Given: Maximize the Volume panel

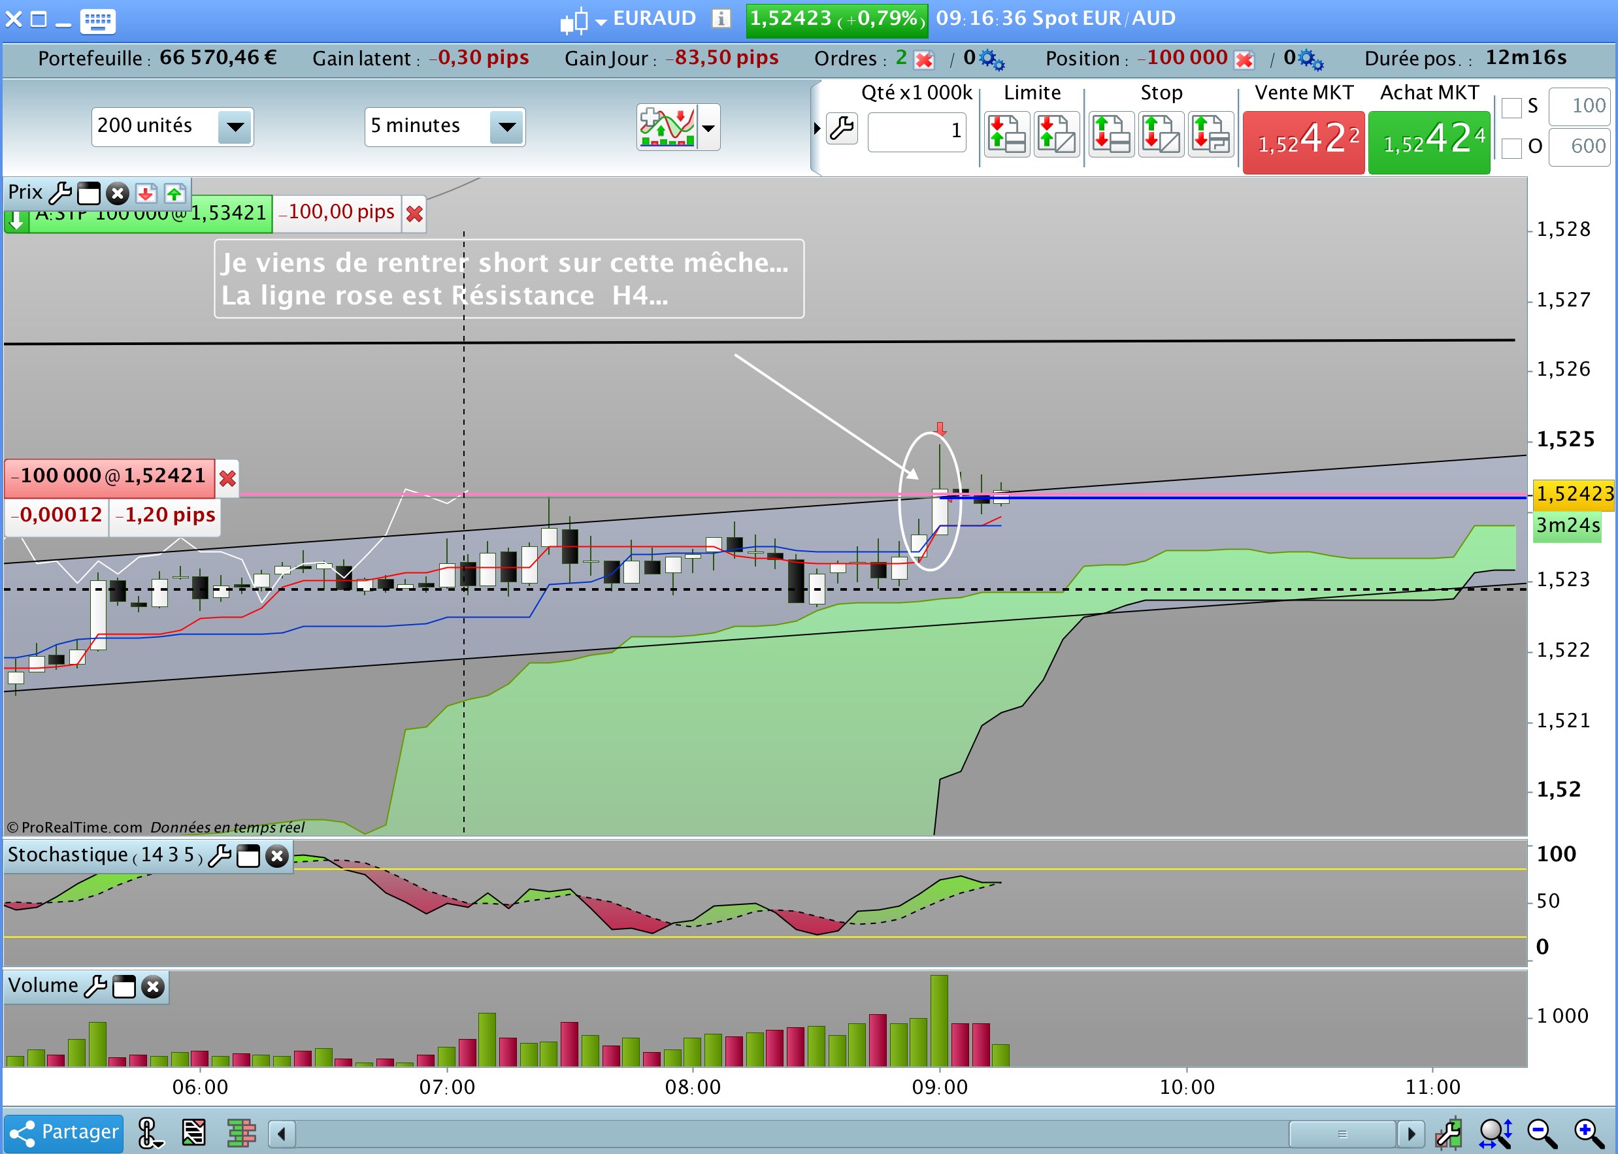Looking at the screenshot, I should pos(124,987).
